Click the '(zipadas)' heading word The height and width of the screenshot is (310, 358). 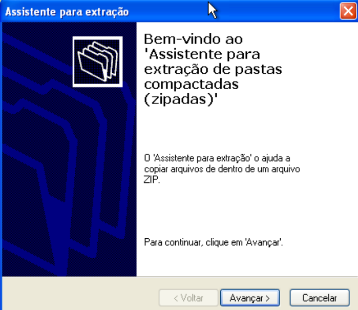pos(181,99)
